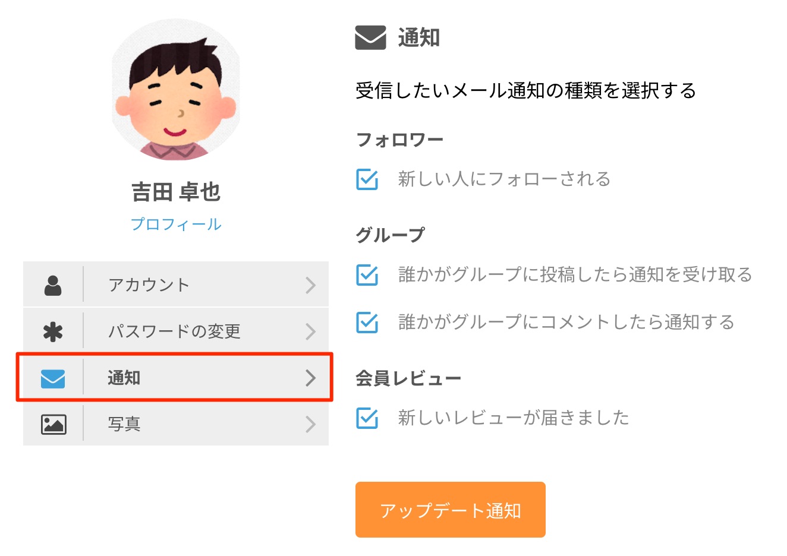The image size is (787, 556).
Task: Uncheck 新しい人にフォローされる checkbox
Action: click(367, 179)
